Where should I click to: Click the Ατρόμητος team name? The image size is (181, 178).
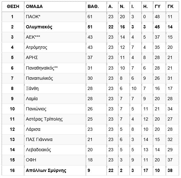(x=36, y=47)
